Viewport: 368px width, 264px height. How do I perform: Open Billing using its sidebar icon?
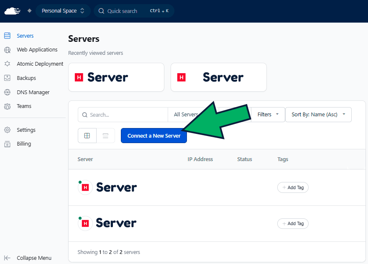[7, 144]
